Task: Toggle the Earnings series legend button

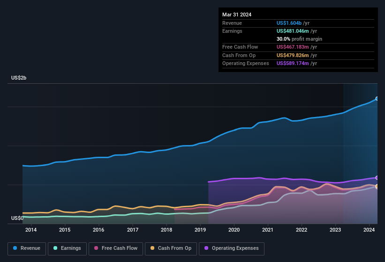Action: [x=67, y=248]
